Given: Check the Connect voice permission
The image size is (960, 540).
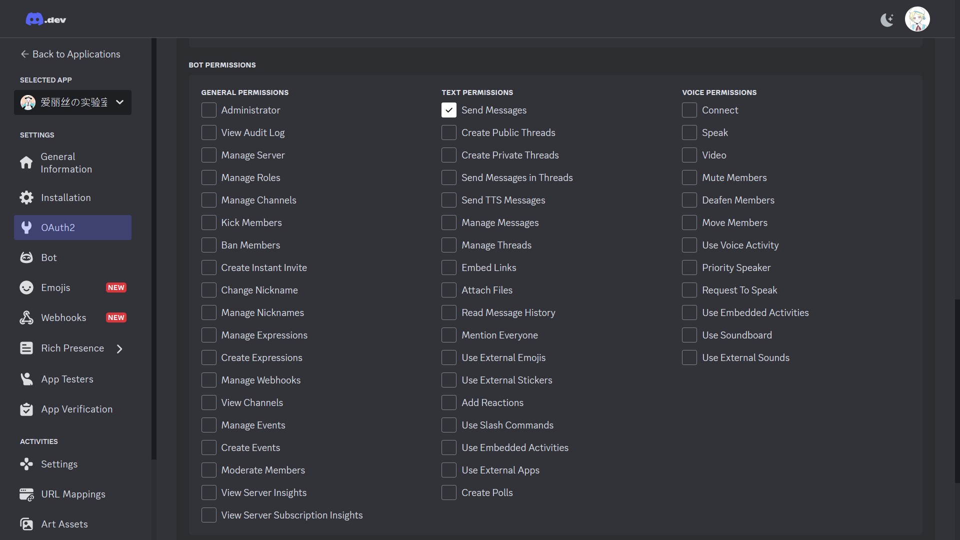Looking at the screenshot, I should 689,110.
